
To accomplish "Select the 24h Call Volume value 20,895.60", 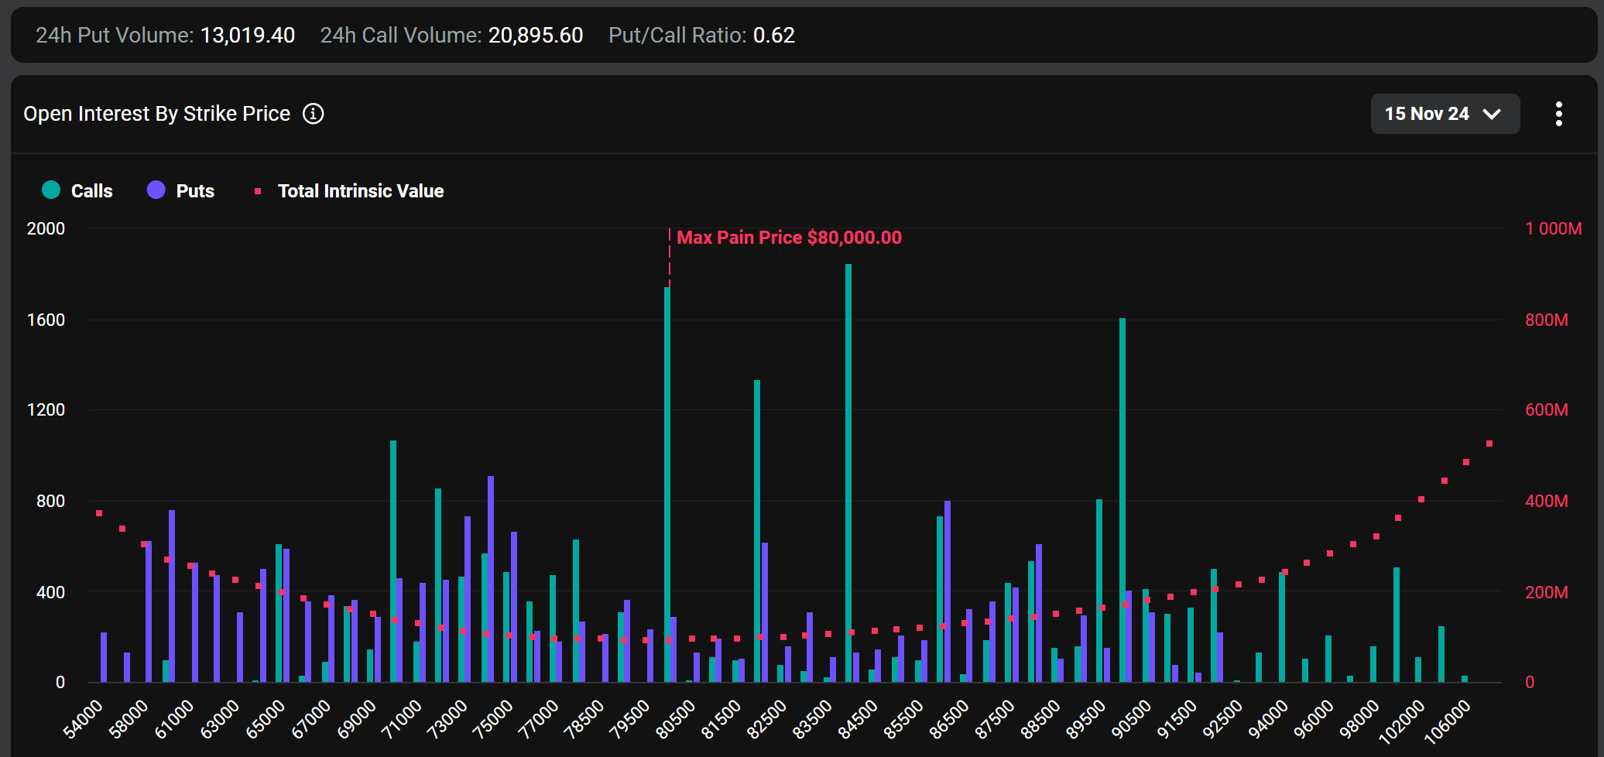I will [536, 36].
